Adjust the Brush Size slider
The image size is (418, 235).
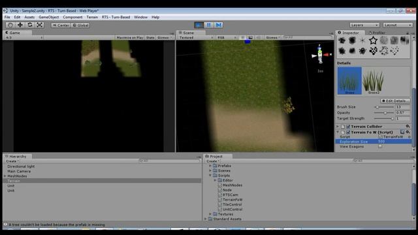[384, 107]
